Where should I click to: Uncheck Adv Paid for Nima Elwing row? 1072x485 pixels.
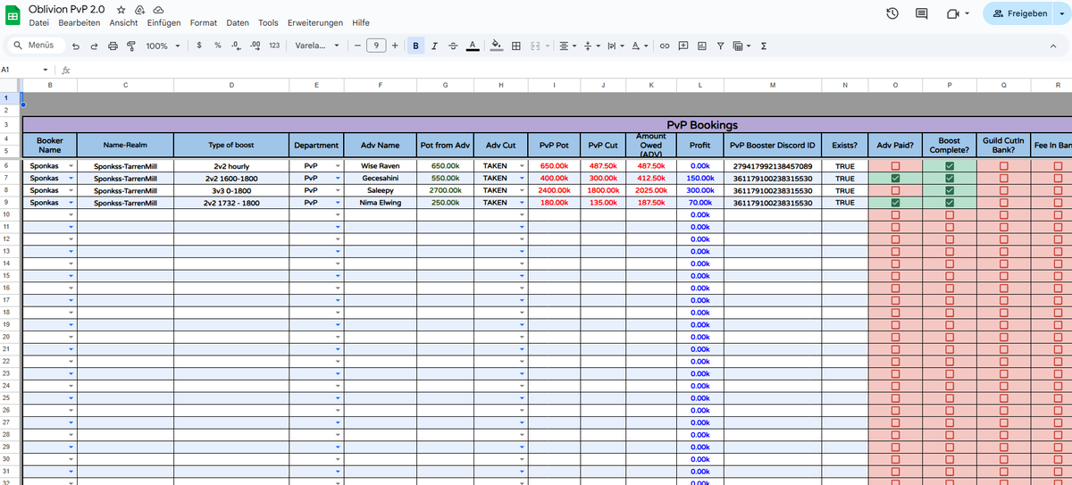coord(895,203)
